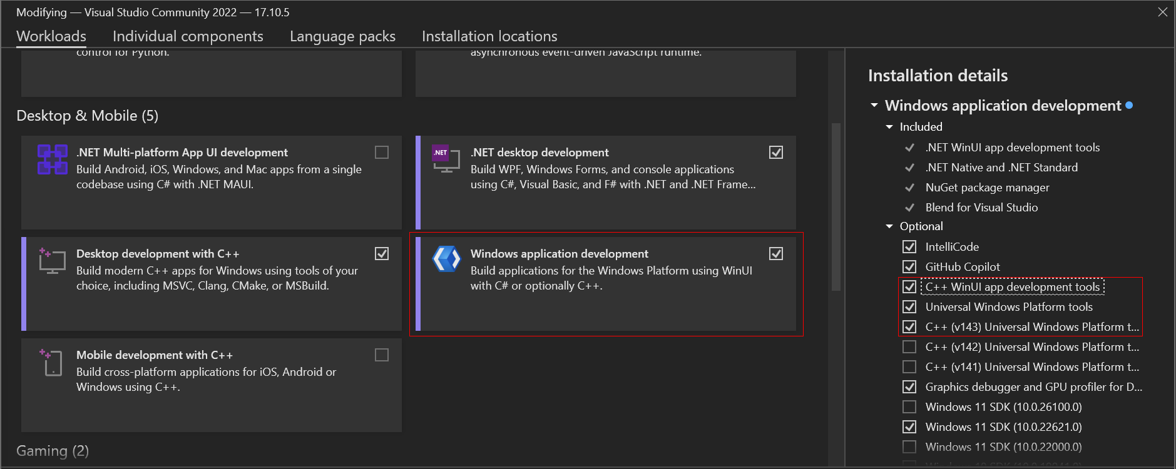This screenshot has width=1176, height=469.
Task: Click Installation details heading
Action: pyautogui.click(x=938, y=76)
